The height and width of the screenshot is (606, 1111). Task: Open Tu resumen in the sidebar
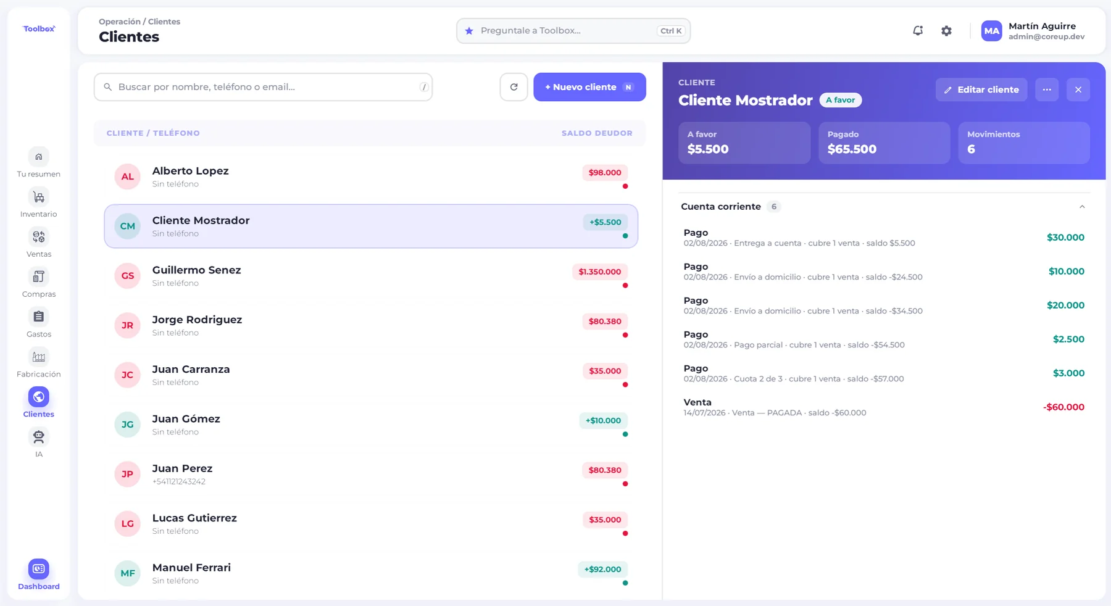[x=38, y=163]
